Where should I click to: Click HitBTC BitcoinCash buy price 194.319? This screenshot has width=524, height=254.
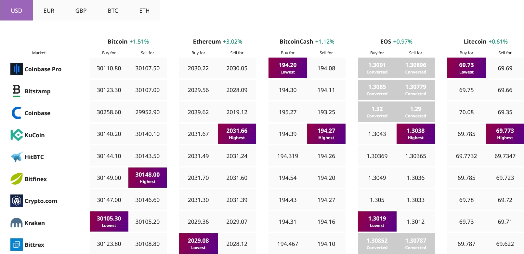click(x=288, y=156)
